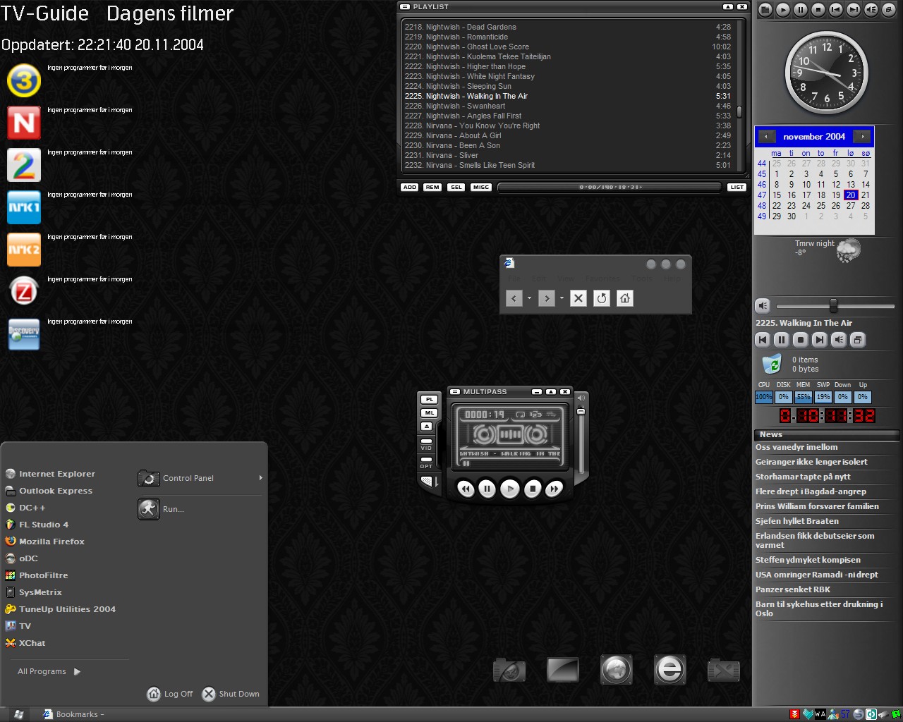Click the weather cloud icon in the sidebar
The width and height of the screenshot is (903, 722).
pos(849,250)
